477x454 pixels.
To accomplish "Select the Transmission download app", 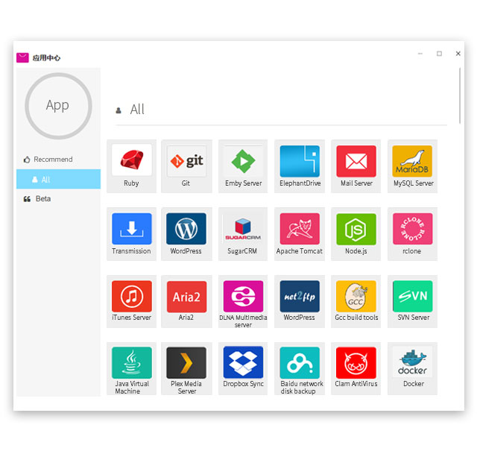I will (x=131, y=234).
